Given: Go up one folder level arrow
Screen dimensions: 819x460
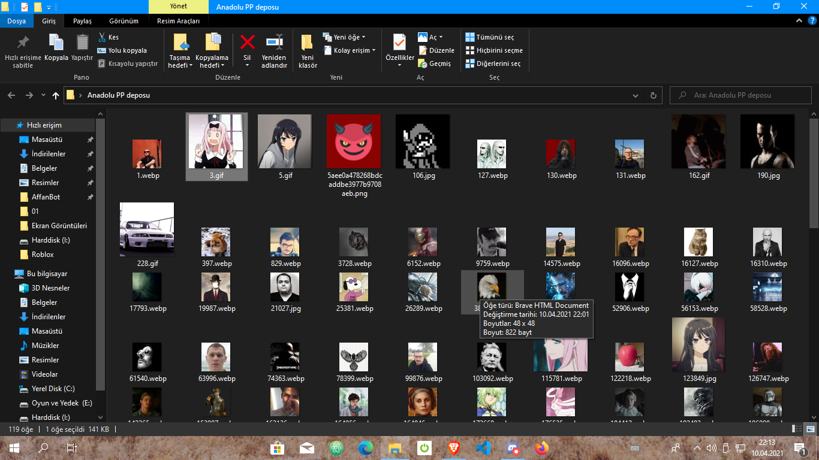Looking at the screenshot, I should click(x=56, y=95).
